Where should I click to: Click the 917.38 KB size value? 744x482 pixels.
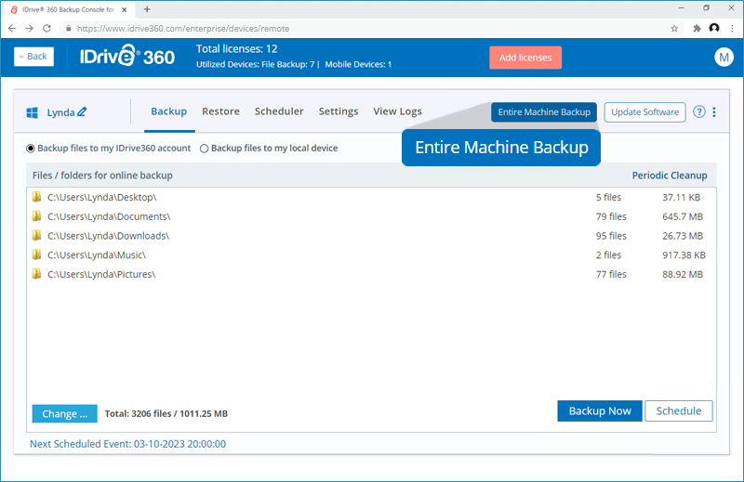[684, 255]
